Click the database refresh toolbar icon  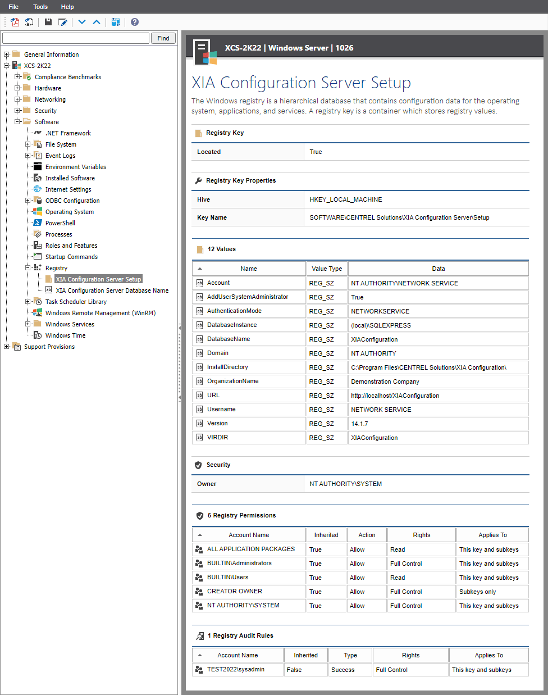(x=116, y=22)
